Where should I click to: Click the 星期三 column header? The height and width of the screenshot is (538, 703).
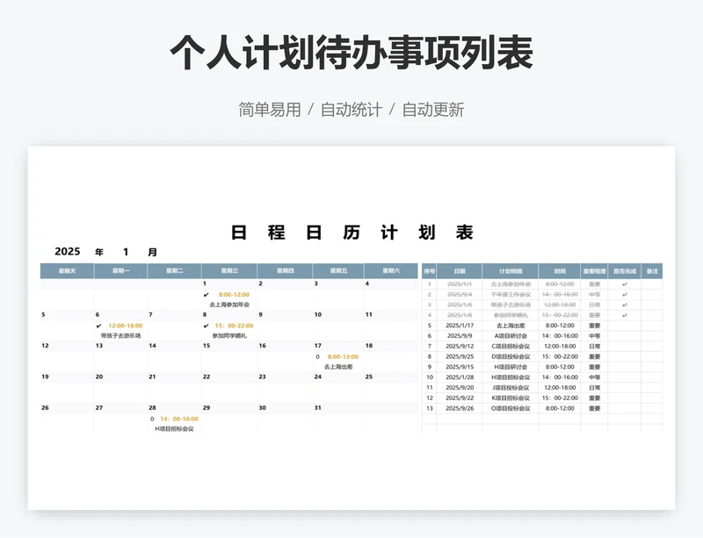229,271
